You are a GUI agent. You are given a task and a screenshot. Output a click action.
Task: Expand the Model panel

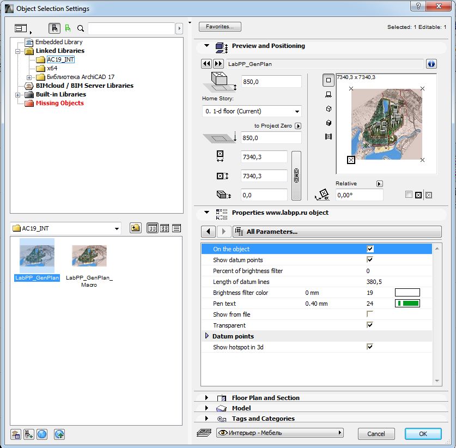(207, 408)
